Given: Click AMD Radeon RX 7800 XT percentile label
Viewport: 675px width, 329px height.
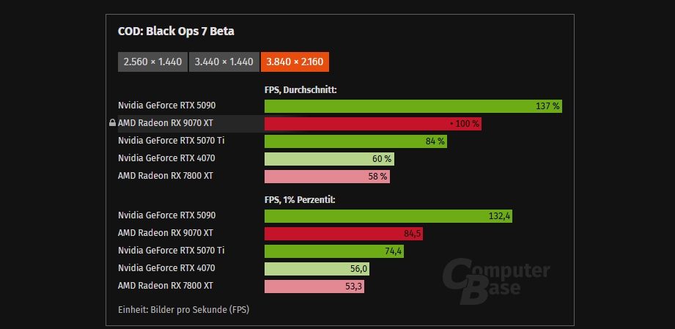Looking at the screenshot, I should (x=166, y=286).
